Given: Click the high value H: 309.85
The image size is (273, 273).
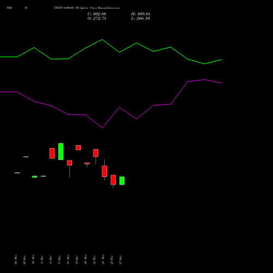Looking at the screenshot, I should tap(140, 14).
